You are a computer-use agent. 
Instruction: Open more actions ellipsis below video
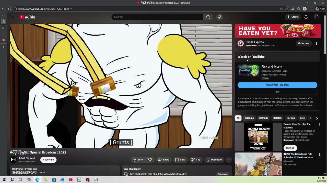pos(229,160)
